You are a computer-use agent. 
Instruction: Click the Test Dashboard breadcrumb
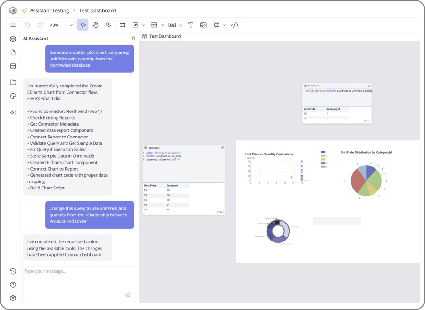click(x=97, y=10)
